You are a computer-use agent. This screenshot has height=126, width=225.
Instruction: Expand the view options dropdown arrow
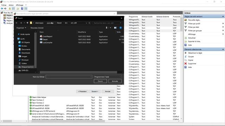click(110, 28)
